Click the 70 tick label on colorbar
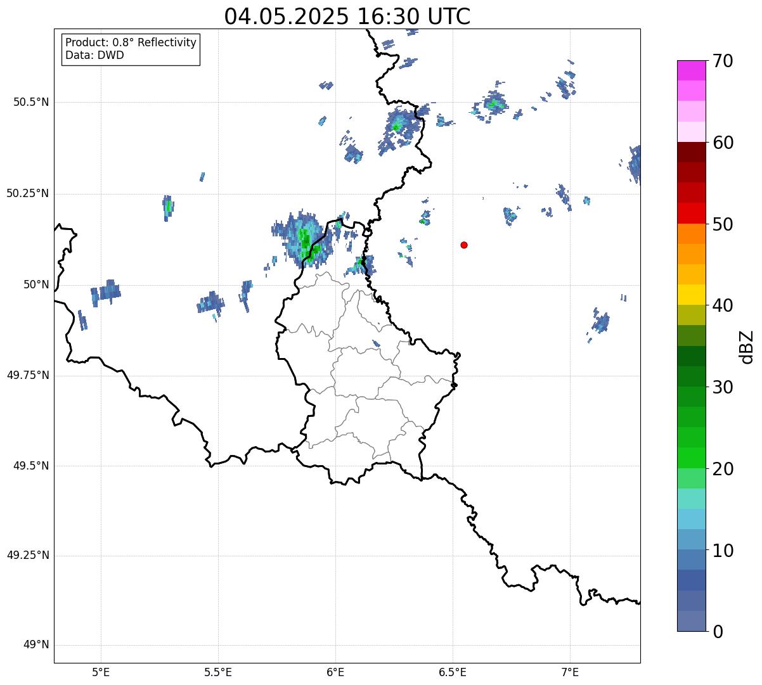This screenshot has height=685, width=762. pyautogui.click(x=723, y=61)
